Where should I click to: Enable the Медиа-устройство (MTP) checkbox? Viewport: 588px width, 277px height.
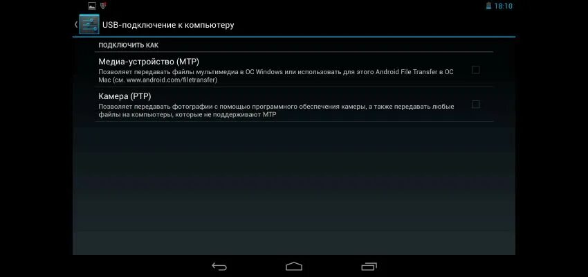pyautogui.click(x=475, y=70)
